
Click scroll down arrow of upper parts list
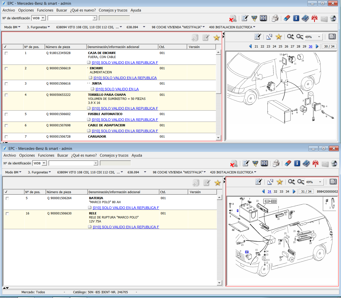tap(218, 138)
